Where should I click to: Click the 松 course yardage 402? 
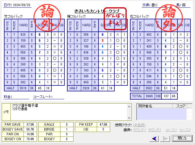tap(149, 35)
